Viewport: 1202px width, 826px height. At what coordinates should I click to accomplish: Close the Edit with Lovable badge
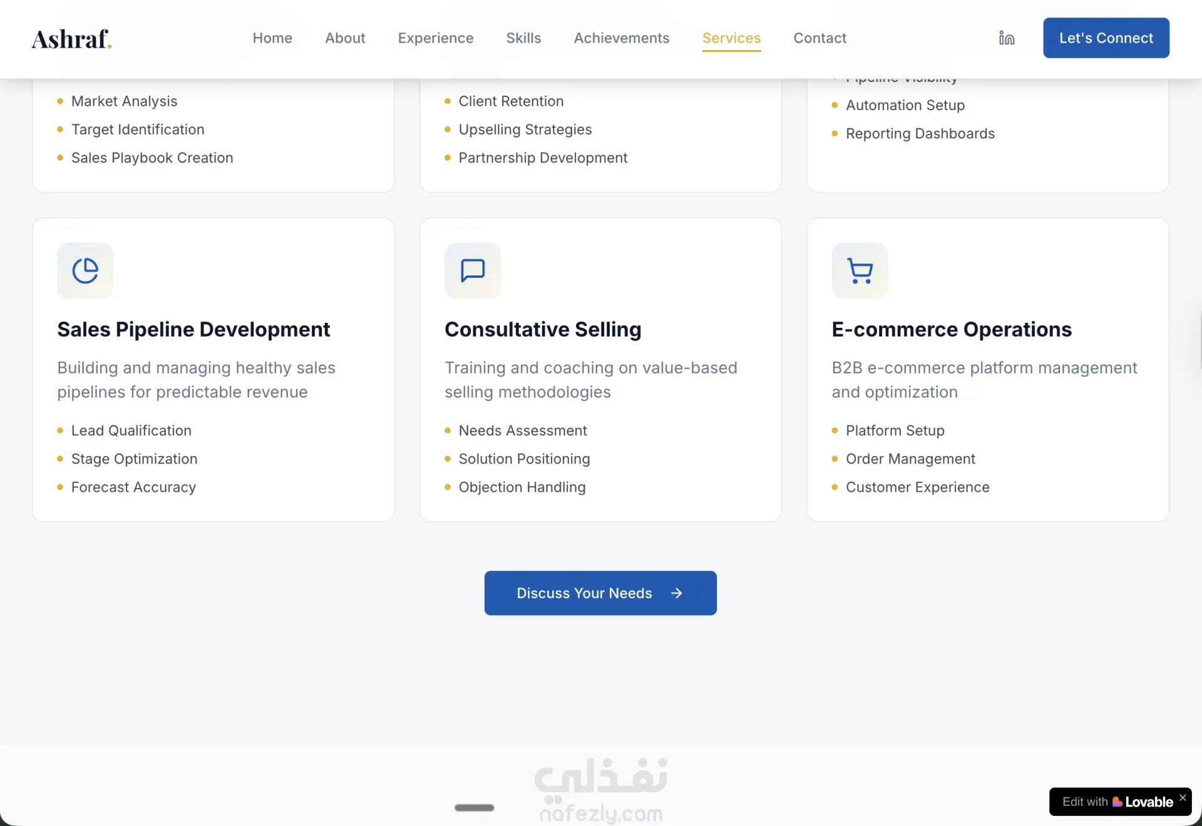pyautogui.click(x=1183, y=797)
